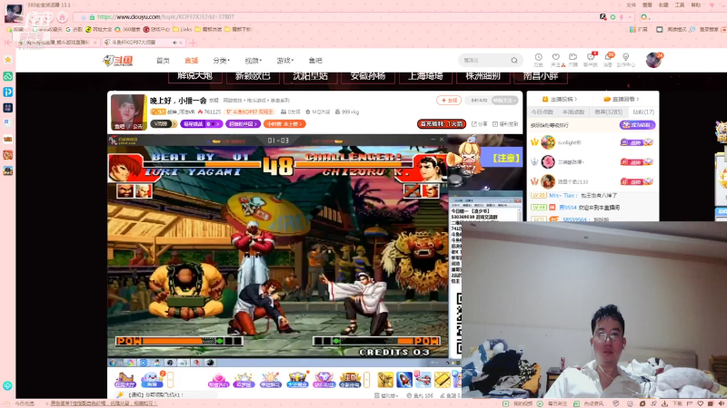Expand the purple 星穿挑战 pill
Image resolution: width=727 pixels, height=408 pixels.
[201, 124]
